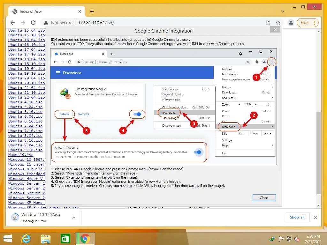
Task: Dismiss the downloads bar with X
Action: [x=316, y=217]
